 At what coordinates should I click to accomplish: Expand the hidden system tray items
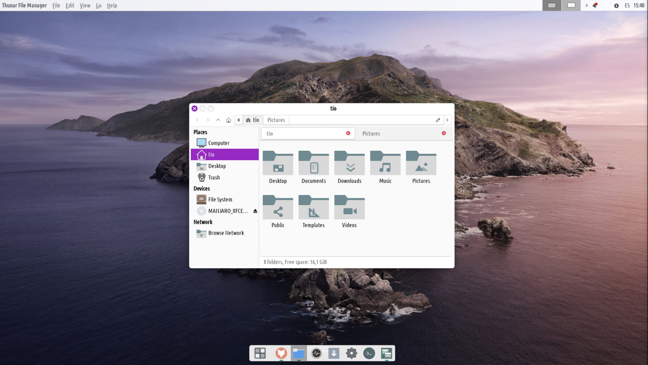586,5
